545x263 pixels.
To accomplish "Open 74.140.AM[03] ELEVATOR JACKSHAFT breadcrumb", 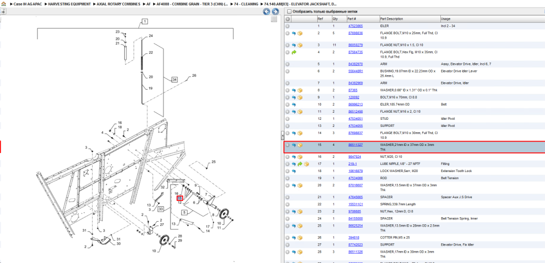I will point(300,4).
